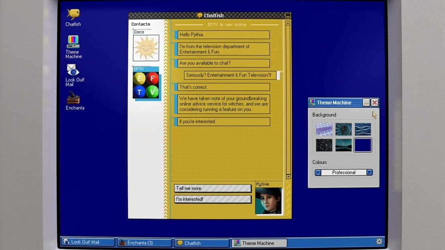The width and height of the screenshot is (445, 250).
Task: Select the Coco contact avatar
Action: [146, 48]
